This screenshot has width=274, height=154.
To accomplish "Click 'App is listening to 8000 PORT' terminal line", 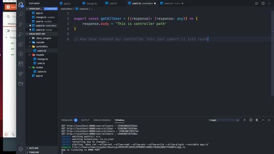I will pos(80,150).
